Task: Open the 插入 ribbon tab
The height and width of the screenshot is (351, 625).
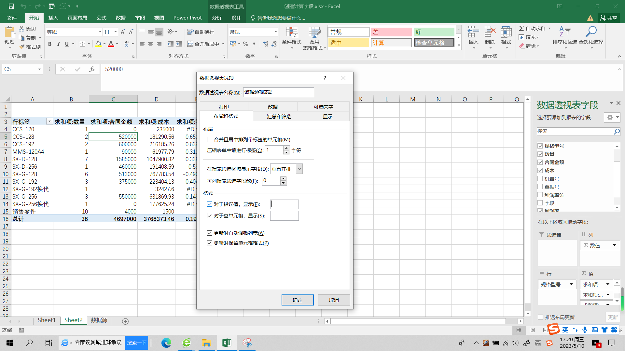Action: pos(53,18)
